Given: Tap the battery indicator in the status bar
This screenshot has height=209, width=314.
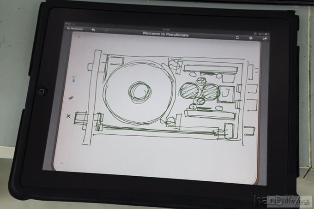Looking at the screenshot, I should pyautogui.click(x=266, y=35).
